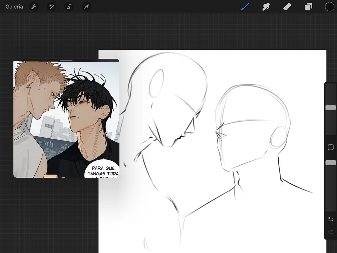Select the Smudge finger tool
The height and width of the screenshot is (253, 337).
(266, 7)
